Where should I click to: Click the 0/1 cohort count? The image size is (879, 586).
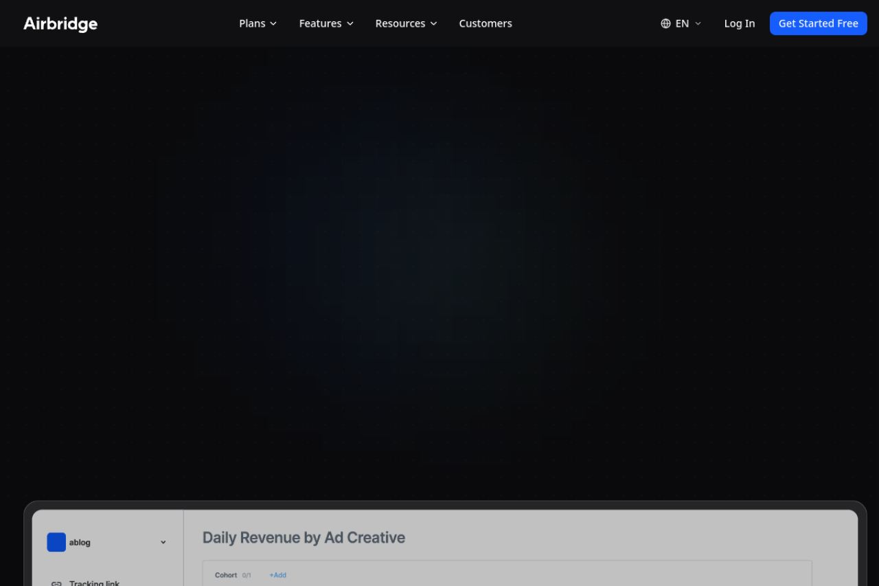(x=247, y=575)
